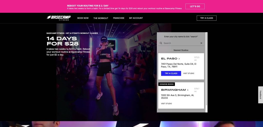Click the El Paso chevron arrow
The image size is (263, 127).
click(179, 59)
